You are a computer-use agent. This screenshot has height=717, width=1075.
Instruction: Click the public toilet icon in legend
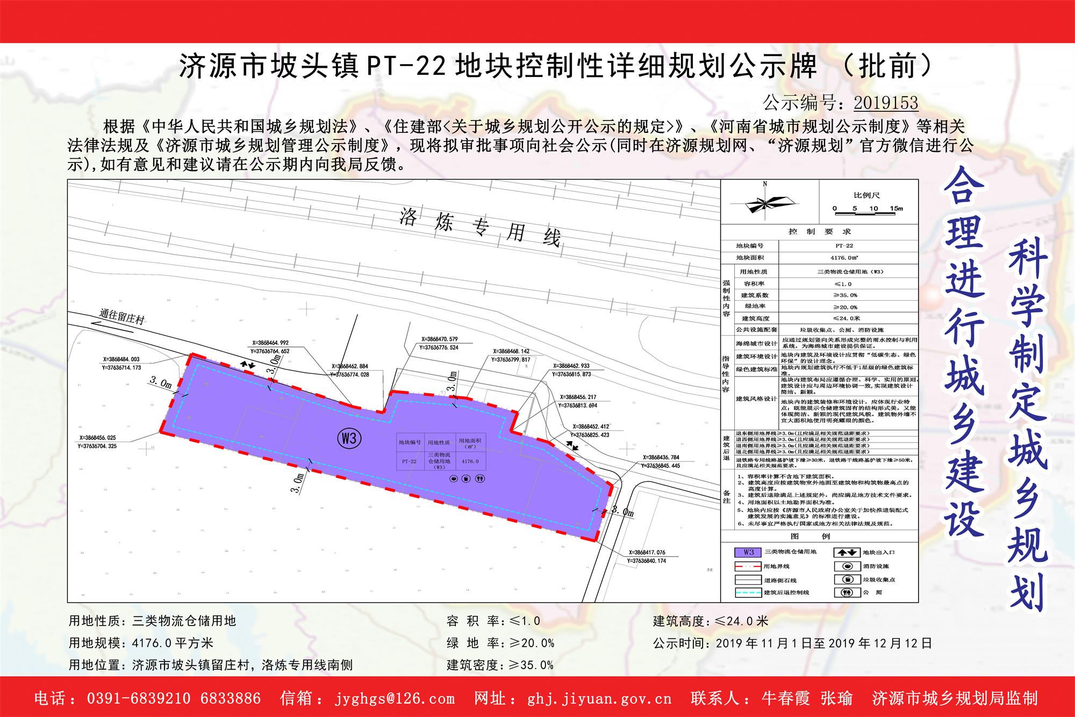848,593
